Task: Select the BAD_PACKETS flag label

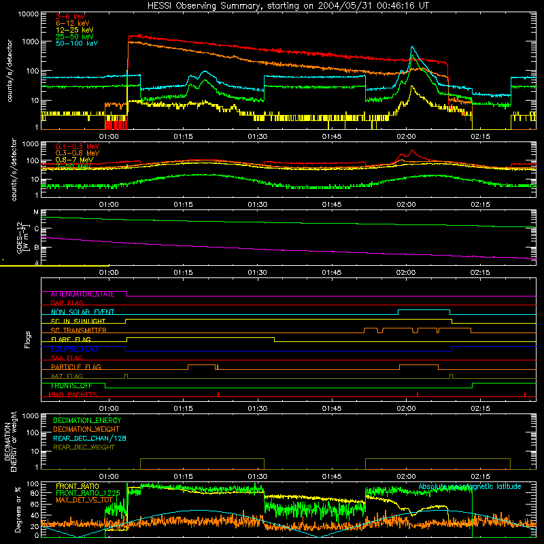Action: 73,394
